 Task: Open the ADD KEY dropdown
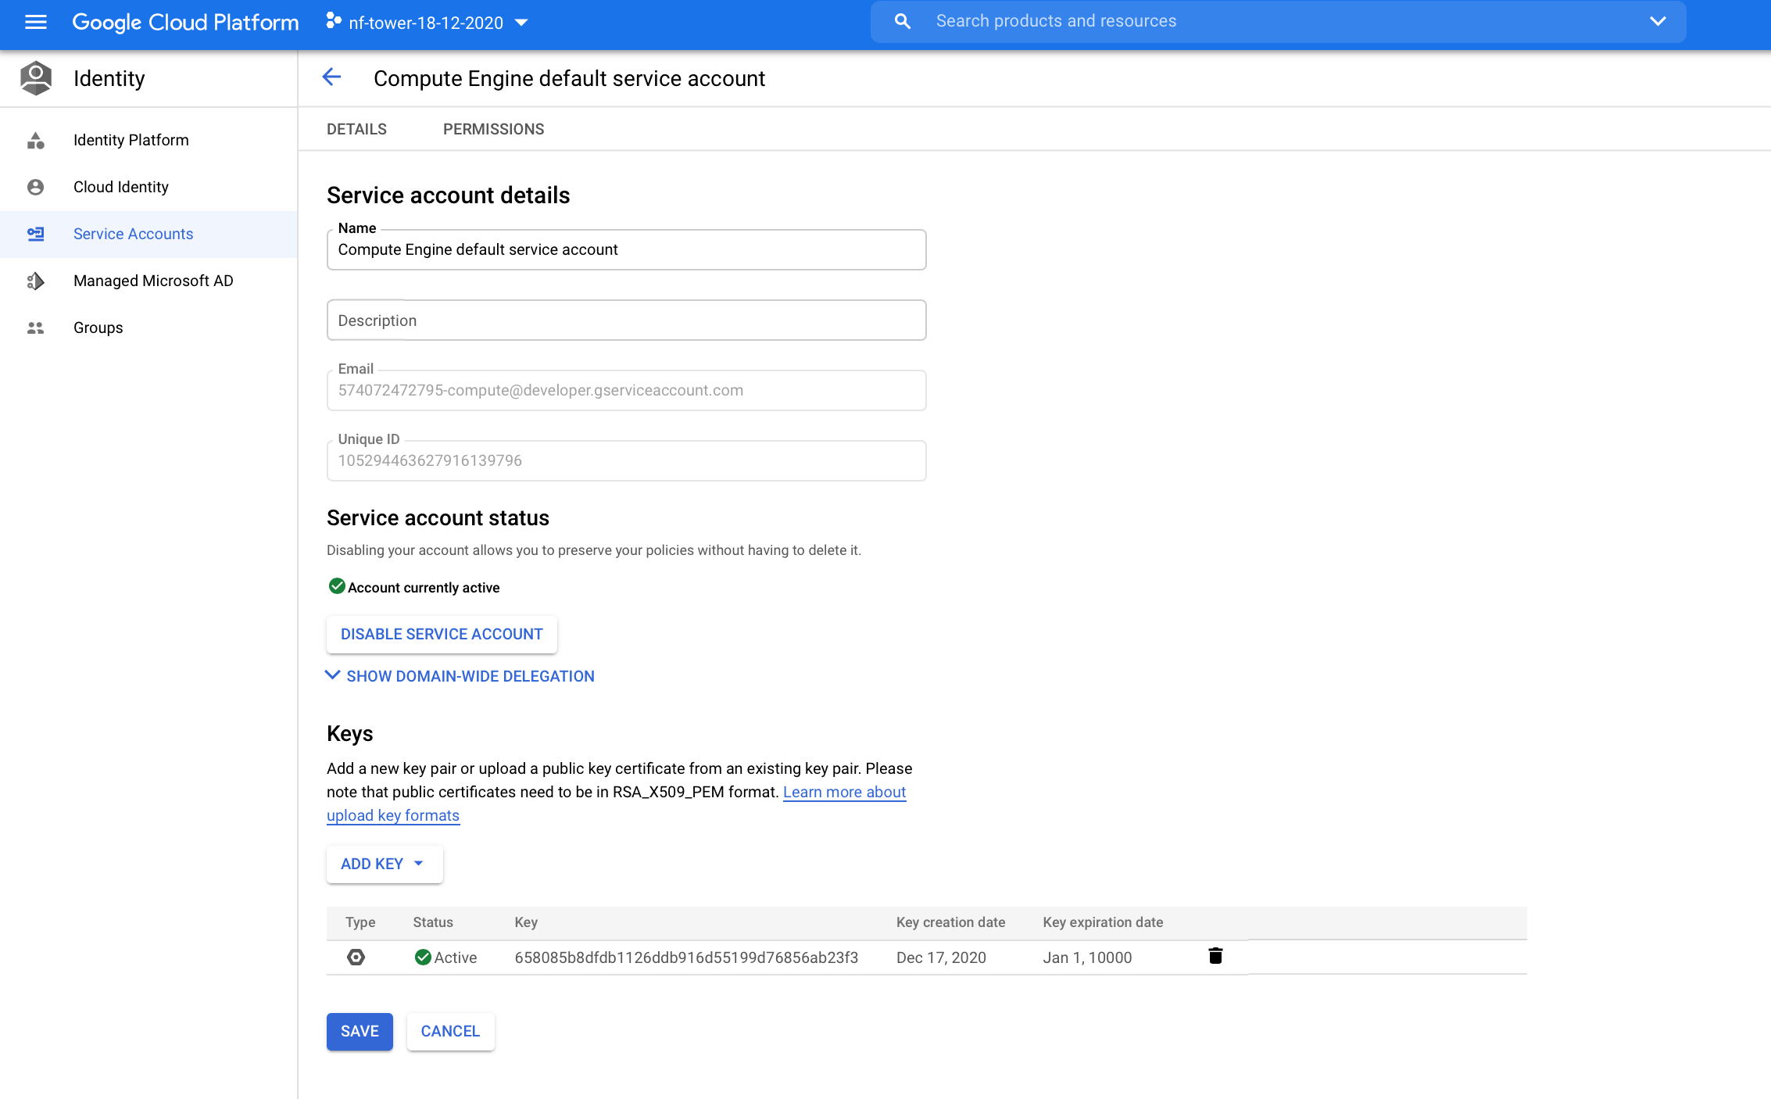click(384, 864)
